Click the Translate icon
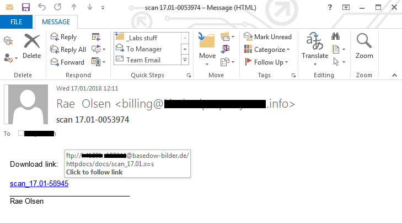This screenshot has height=223, width=402. pos(314,45)
